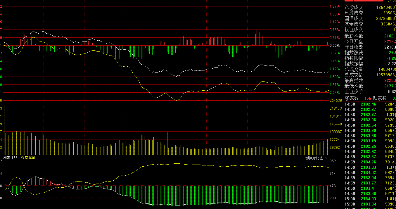Click the 权证成交 row label

(354, 30)
